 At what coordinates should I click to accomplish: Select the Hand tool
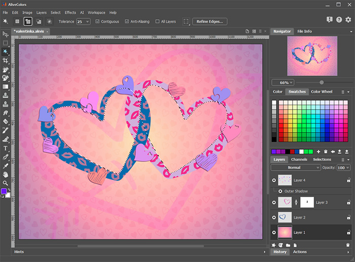(x=5, y=174)
